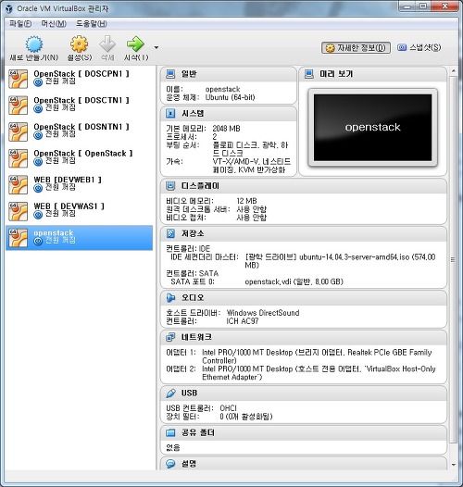Select VM OpenStack [ DOSCTN1 ]
The height and width of the screenshot is (487, 463).
click(x=80, y=105)
